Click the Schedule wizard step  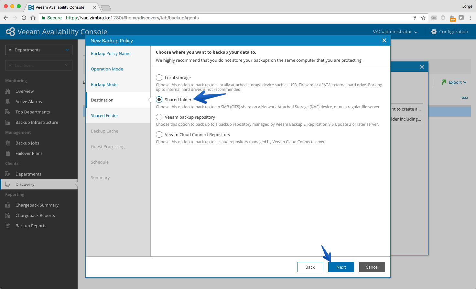[100, 162]
